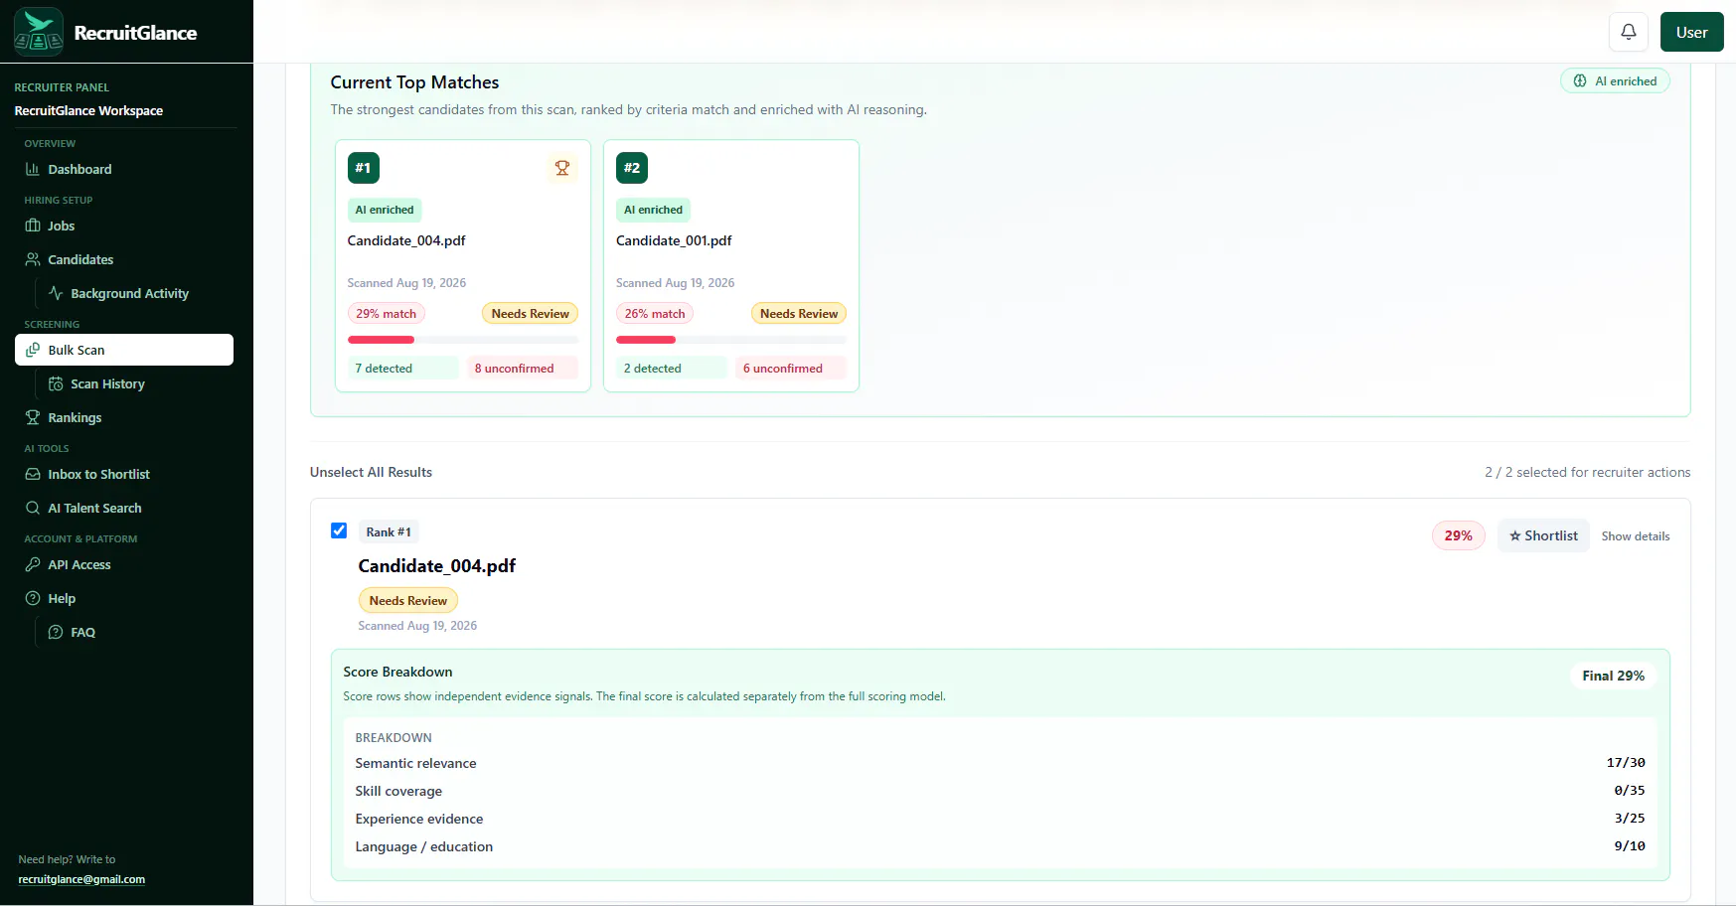Click the Final 29% badge
The height and width of the screenshot is (906, 1736).
click(x=1613, y=676)
